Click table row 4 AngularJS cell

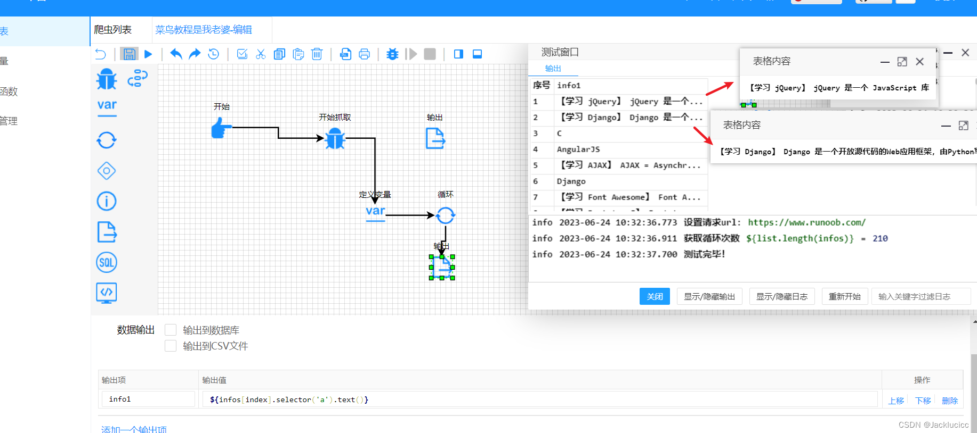click(x=631, y=149)
